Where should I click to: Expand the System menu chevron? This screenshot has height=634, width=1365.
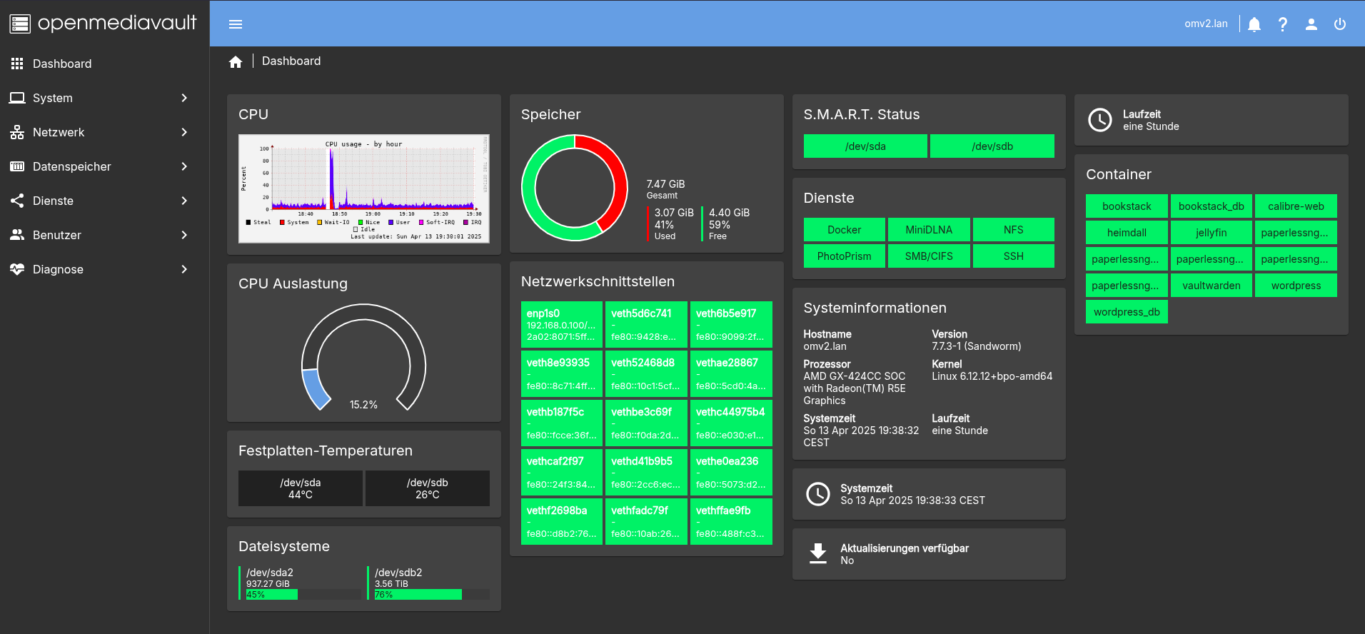184,98
